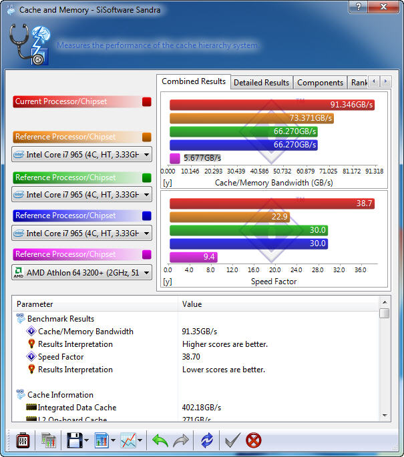Click the Cache/Memory Bandwidth (GB/s) axis label
This screenshot has width=404, height=457.
click(274, 183)
